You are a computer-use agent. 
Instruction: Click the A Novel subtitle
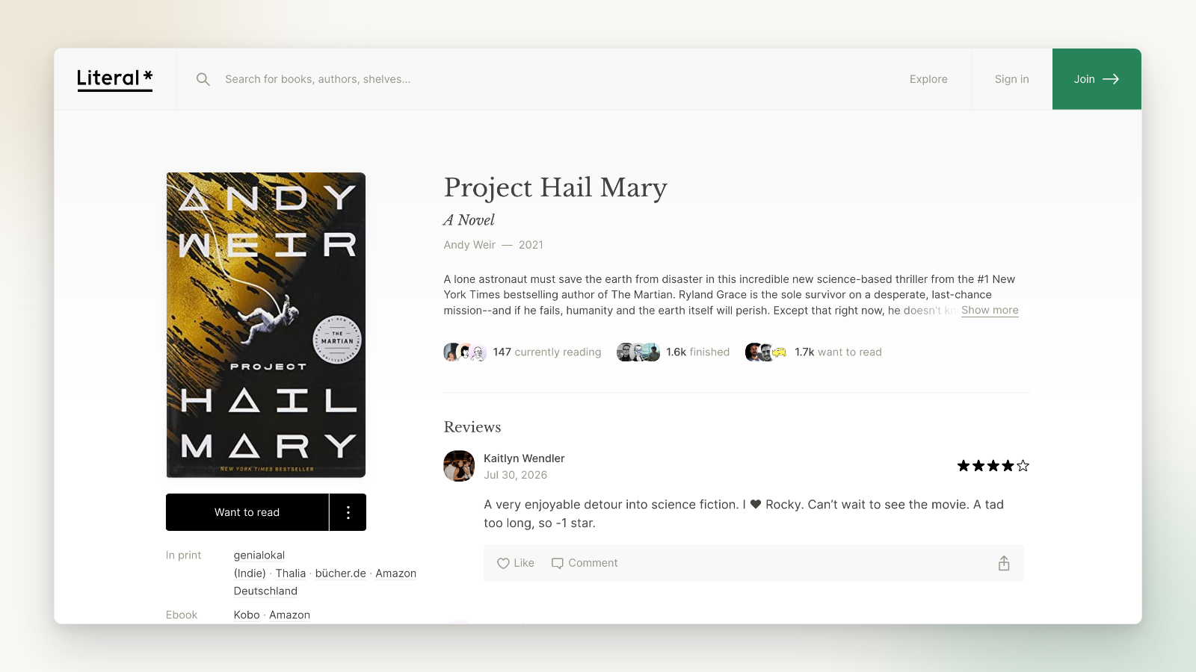[469, 220]
